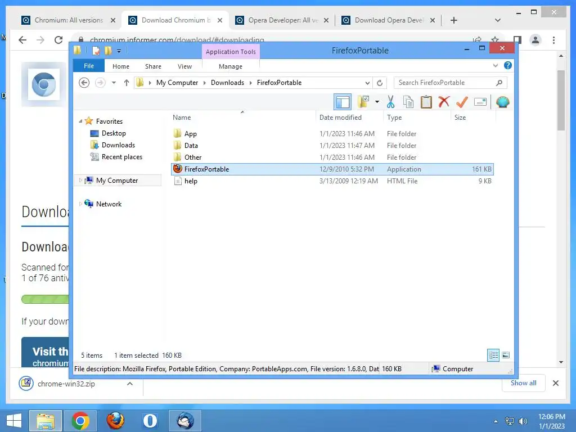Open the Manage ribbon tab
This screenshot has height=432, width=576.
231,66
